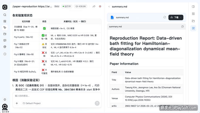Click the 状态 column header
The height and width of the screenshot is (113, 200).
(x=44, y=21)
